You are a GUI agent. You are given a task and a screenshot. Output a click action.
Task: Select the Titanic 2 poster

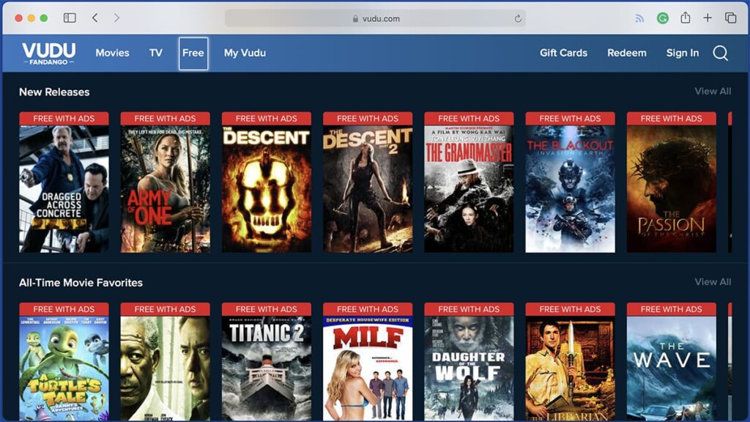click(x=267, y=362)
